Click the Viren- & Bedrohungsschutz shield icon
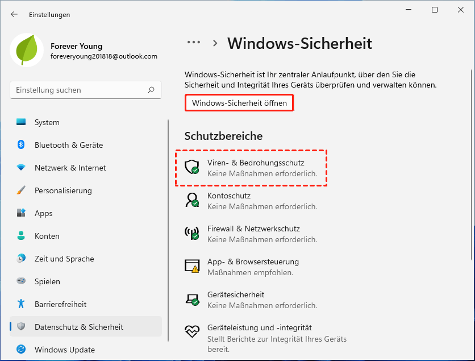475x361 pixels. tap(191, 167)
